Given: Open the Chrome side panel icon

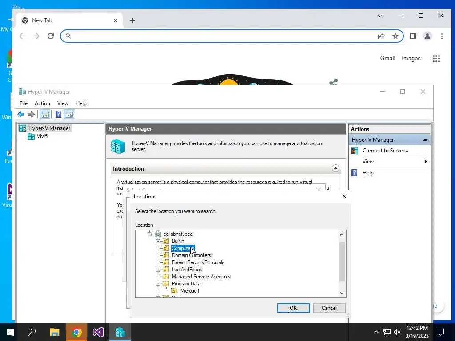Looking at the screenshot, I should [x=413, y=36].
